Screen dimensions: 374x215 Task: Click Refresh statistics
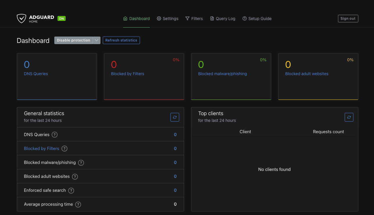121,40
